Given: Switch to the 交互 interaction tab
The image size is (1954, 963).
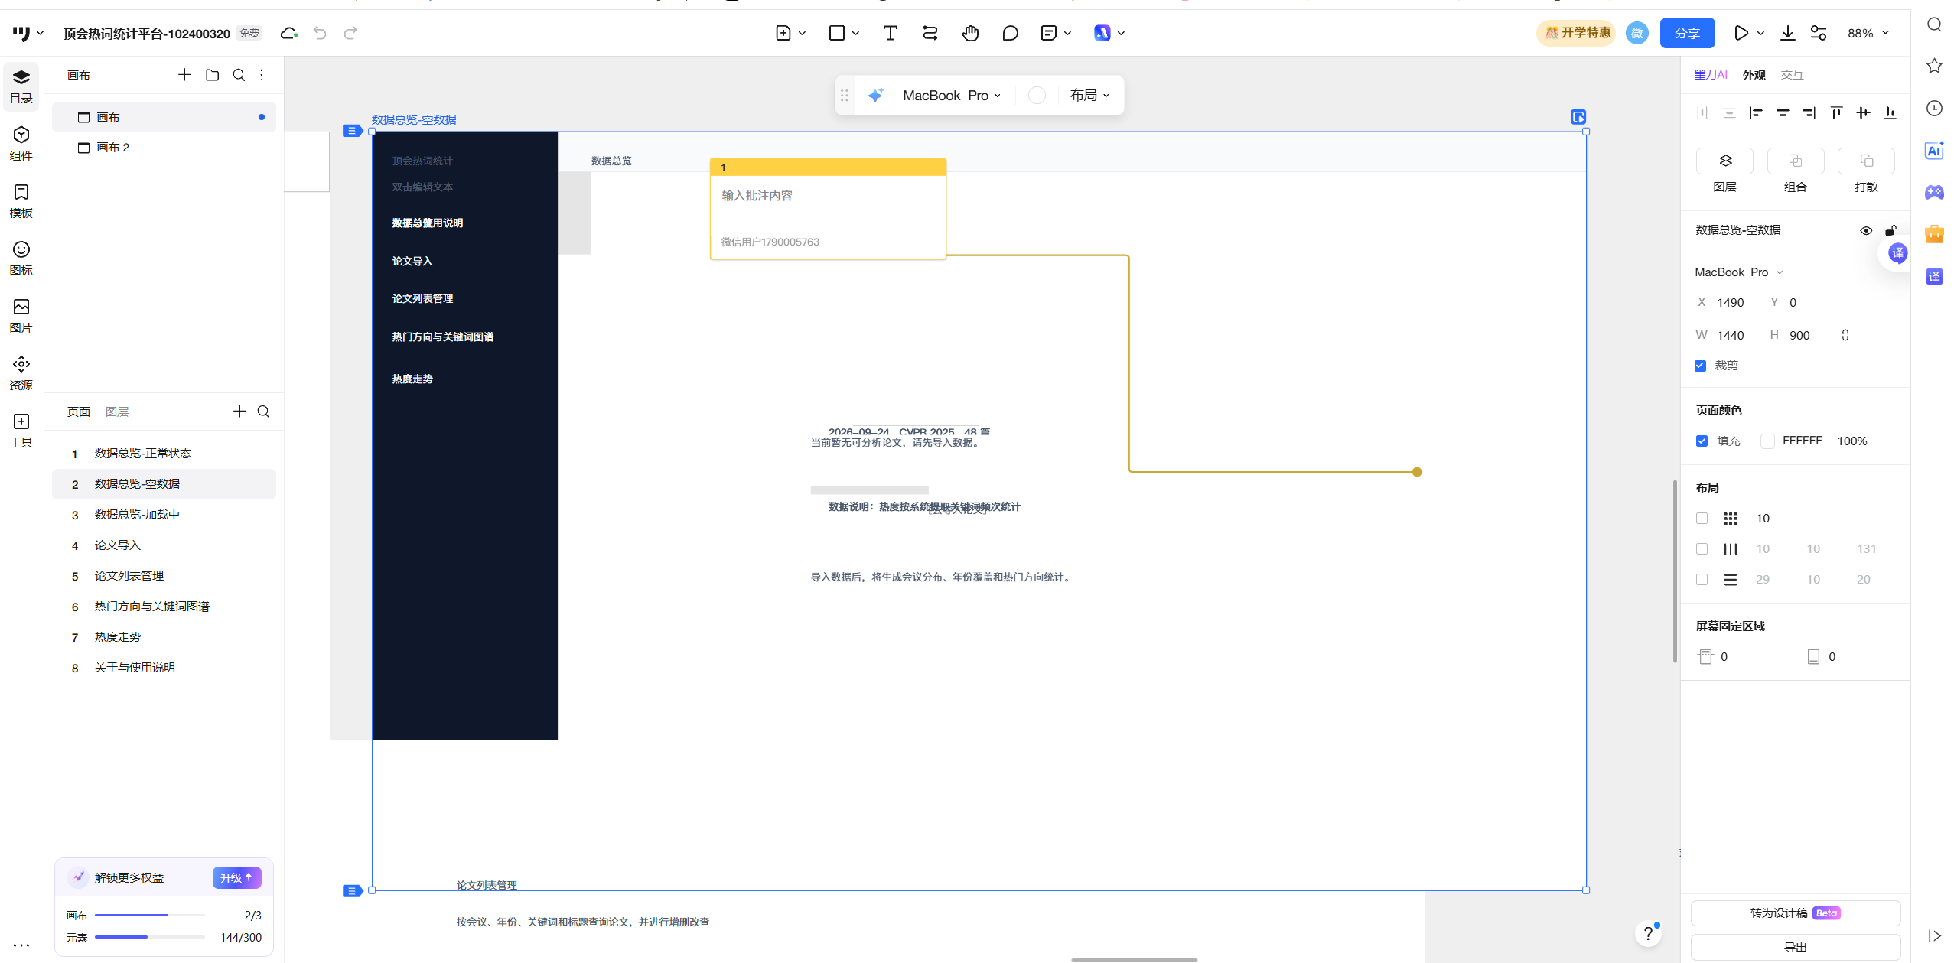Looking at the screenshot, I should 1792,75.
